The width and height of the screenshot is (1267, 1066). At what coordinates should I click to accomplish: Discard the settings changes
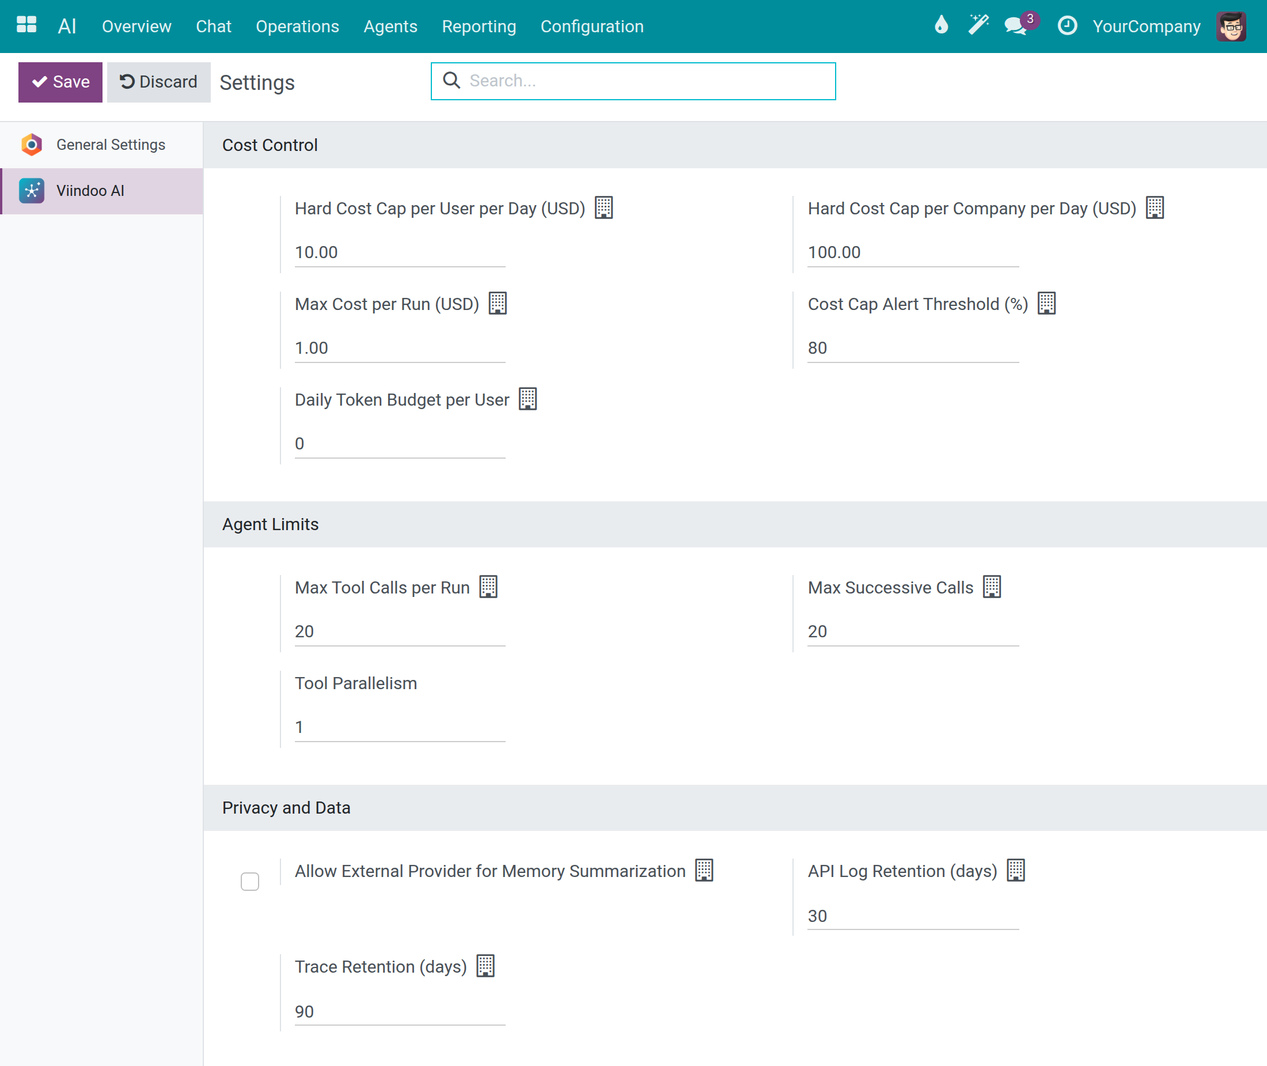click(x=159, y=82)
